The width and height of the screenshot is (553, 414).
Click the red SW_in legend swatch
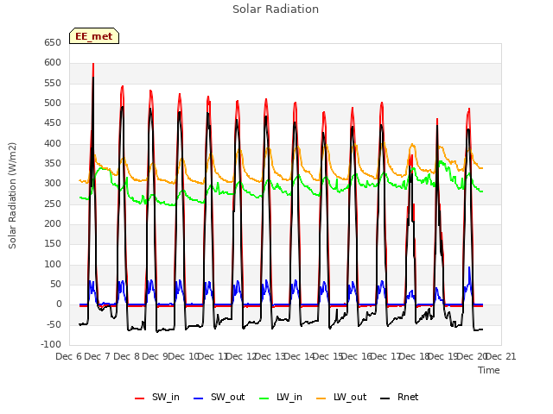[140, 398]
